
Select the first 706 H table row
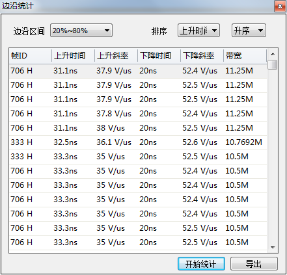click(x=138, y=71)
